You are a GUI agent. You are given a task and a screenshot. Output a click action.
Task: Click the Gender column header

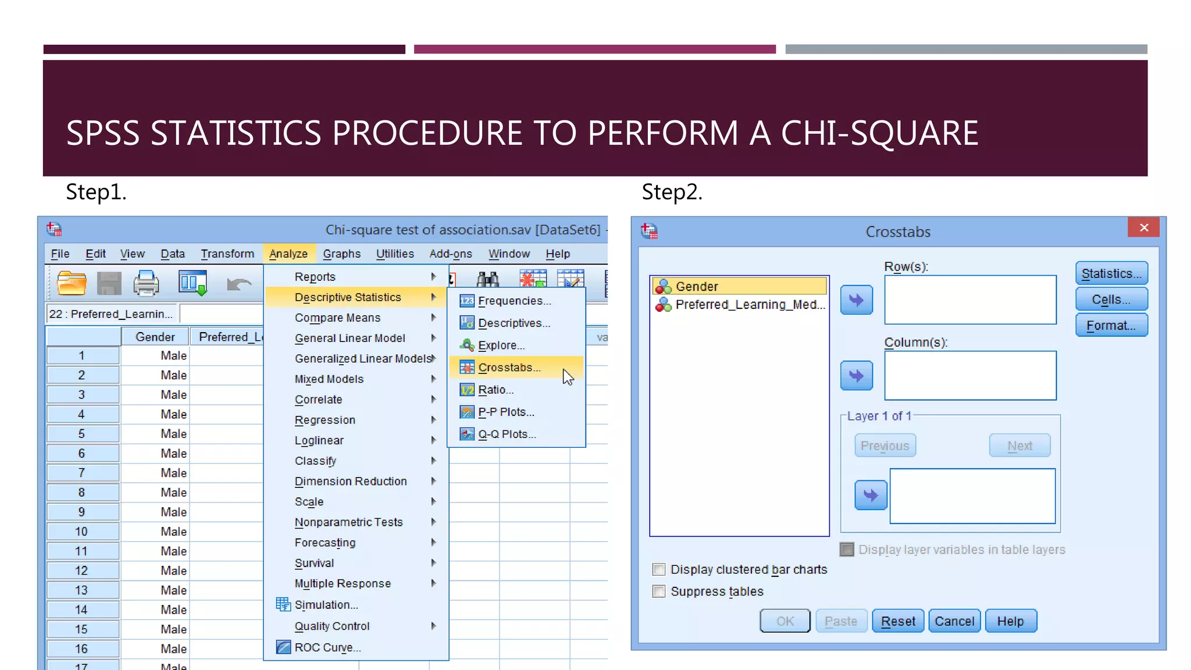click(x=155, y=337)
